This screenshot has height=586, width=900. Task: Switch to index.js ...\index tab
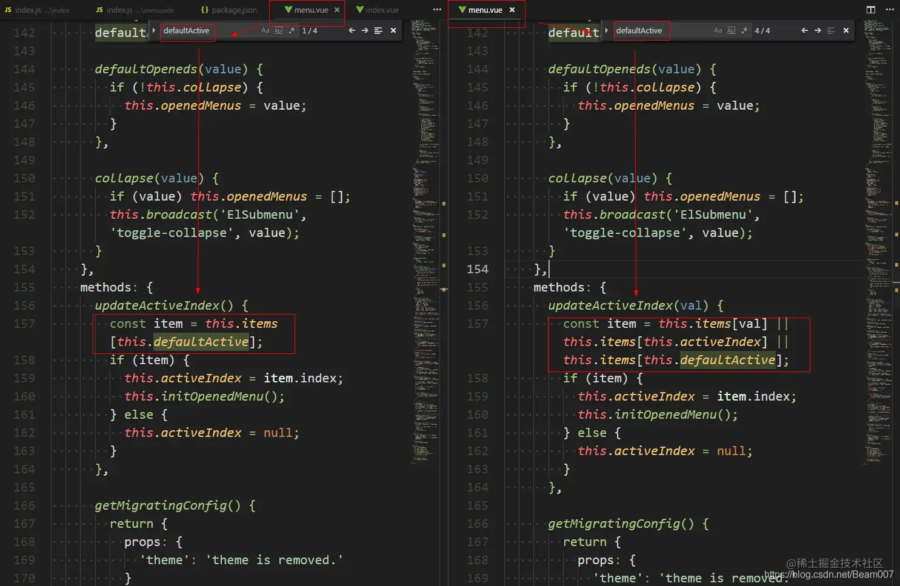point(36,10)
